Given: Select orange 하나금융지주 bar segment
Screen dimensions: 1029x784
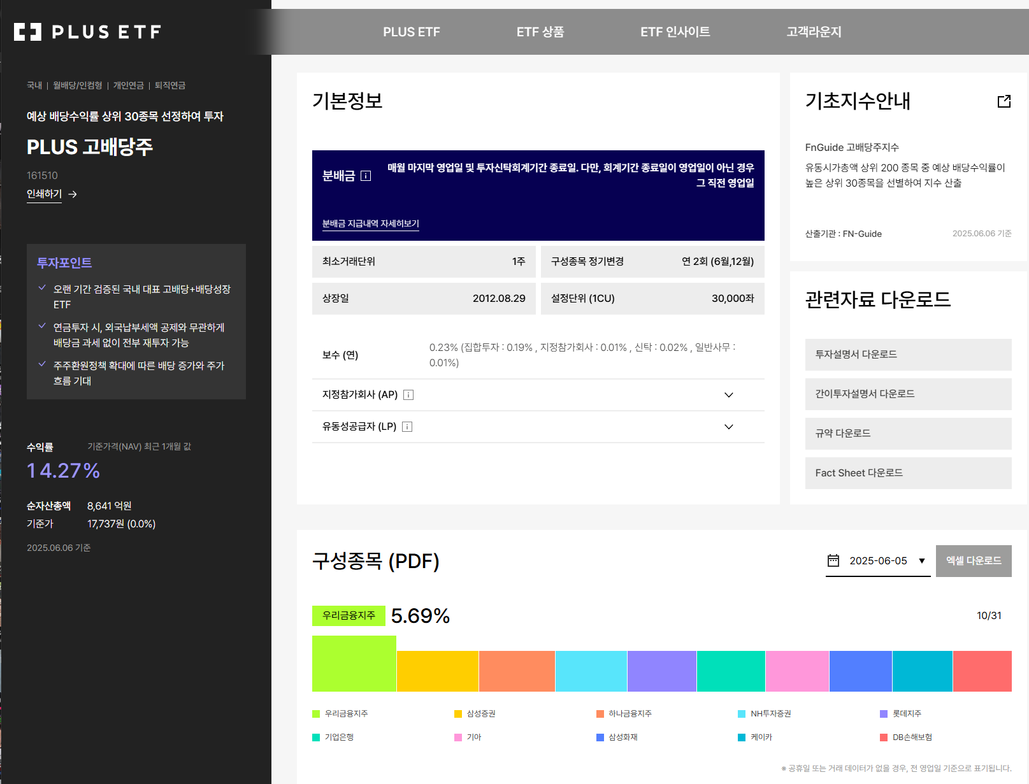Looking at the screenshot, I should point(517,671).
